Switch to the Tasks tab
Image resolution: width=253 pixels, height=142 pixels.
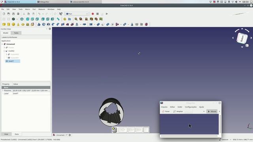[x=16, y=33]
